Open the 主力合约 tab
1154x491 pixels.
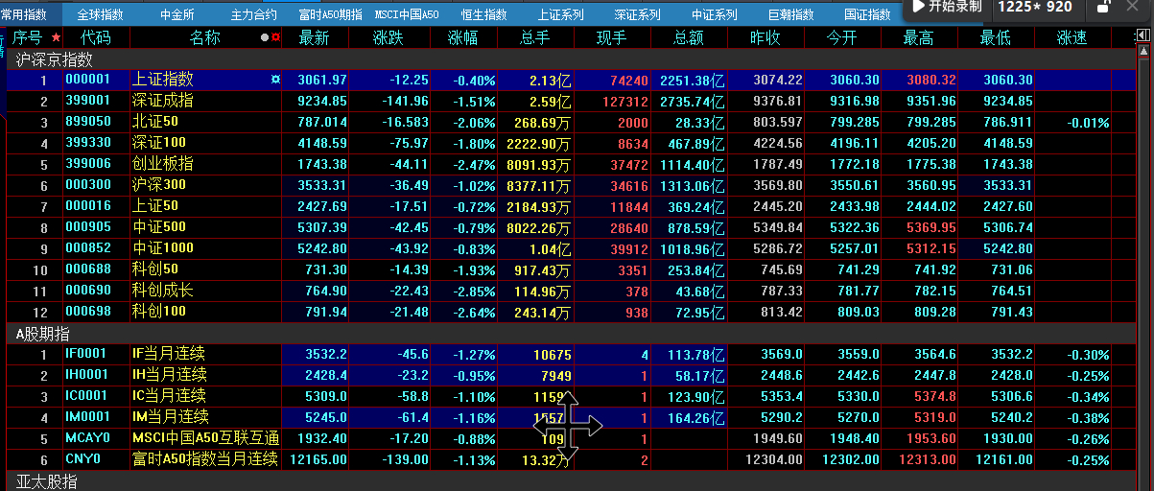pos(253,14)
